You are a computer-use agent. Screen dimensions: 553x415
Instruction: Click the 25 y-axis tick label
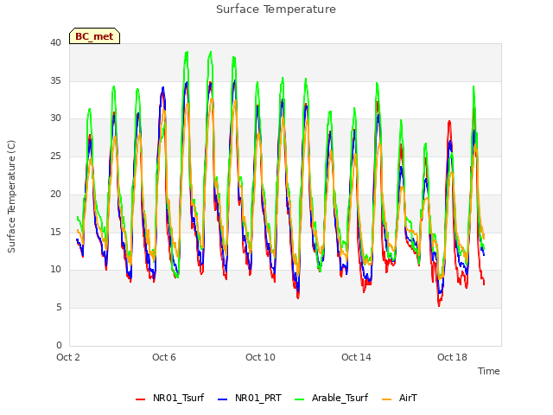(55, 156)
